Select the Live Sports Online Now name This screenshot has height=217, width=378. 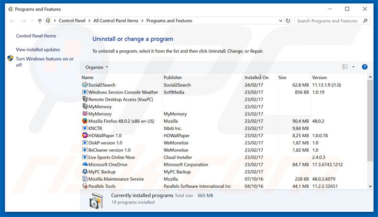111,157
